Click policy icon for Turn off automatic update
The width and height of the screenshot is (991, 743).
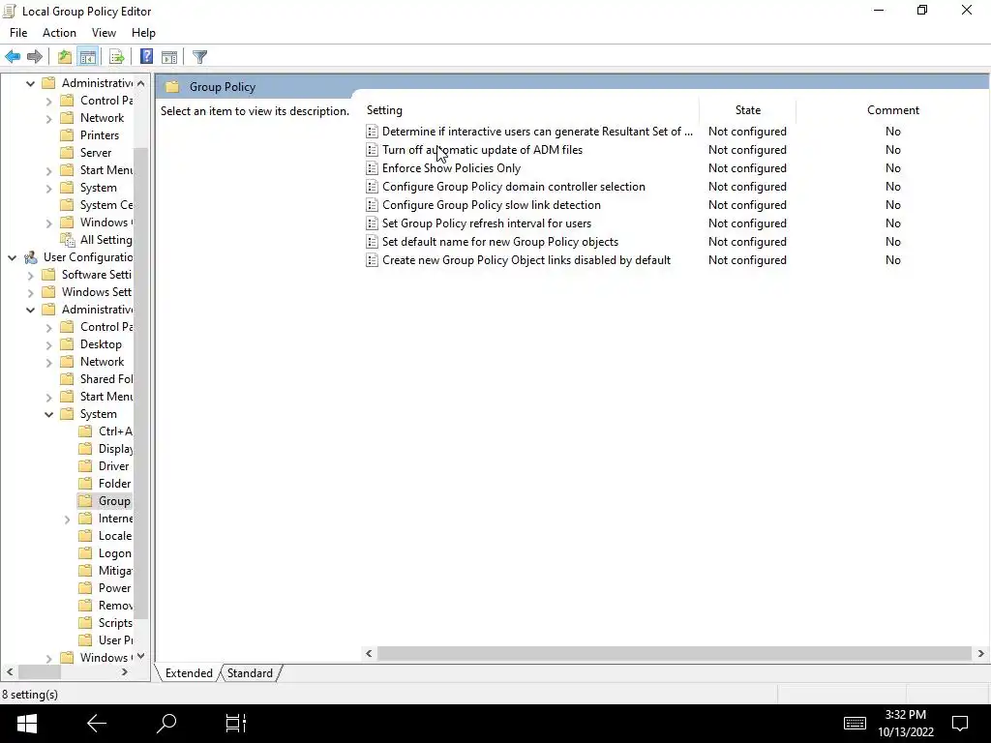tap(373, 150)
